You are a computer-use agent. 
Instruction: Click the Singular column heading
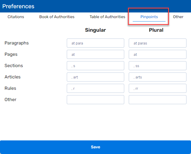pyautogui.click(x=95, y=30)
